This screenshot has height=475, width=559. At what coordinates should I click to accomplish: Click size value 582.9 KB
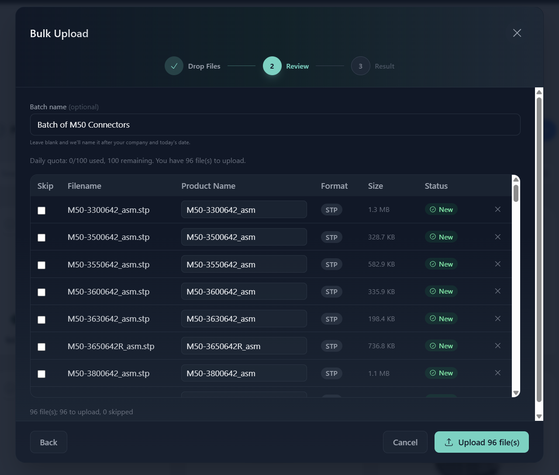381,264
